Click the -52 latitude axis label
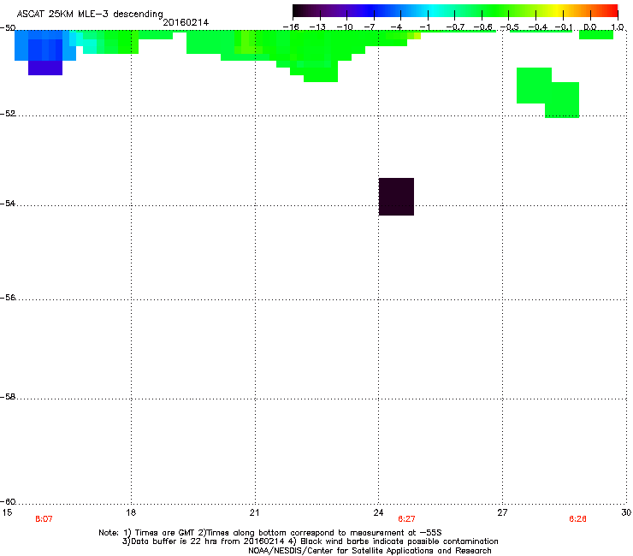Screen dimensions: 633x556 pyautogui.click(x=8, y=114)
